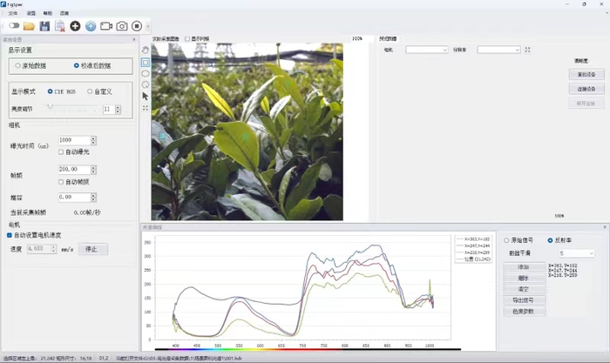Click the open folder icon in toolbar
Viewport: 610px width, 363px height.
[30, 26]
